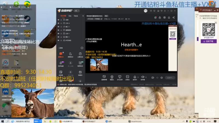Viewport: 219px width, 123px height.
Task: Open the layout grid icon above the preview
Action: coord(165,17)
